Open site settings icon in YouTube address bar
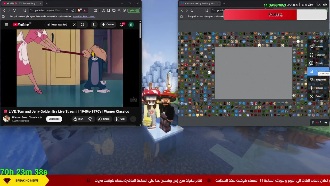The width and height of the screenshot is (330, 186). tap(31, 10)
